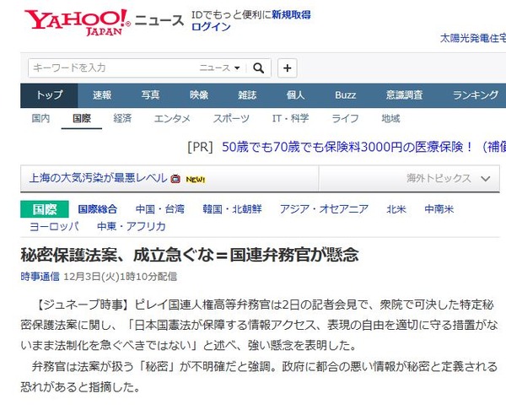506x410 pixels.
Task: Click the timestamp 12月3日(火)1時10分配信
Action: [120, 277]
